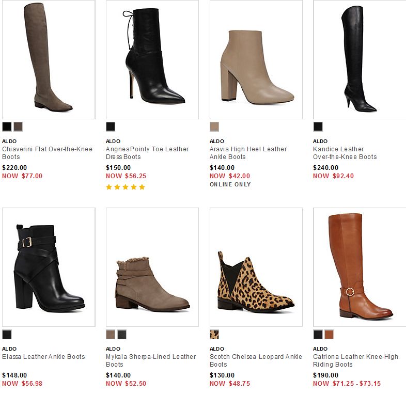This screenshot has height=410, width=406.
Task: Select taupe swatch for Chiaverini boots
Action: [18, 127]
